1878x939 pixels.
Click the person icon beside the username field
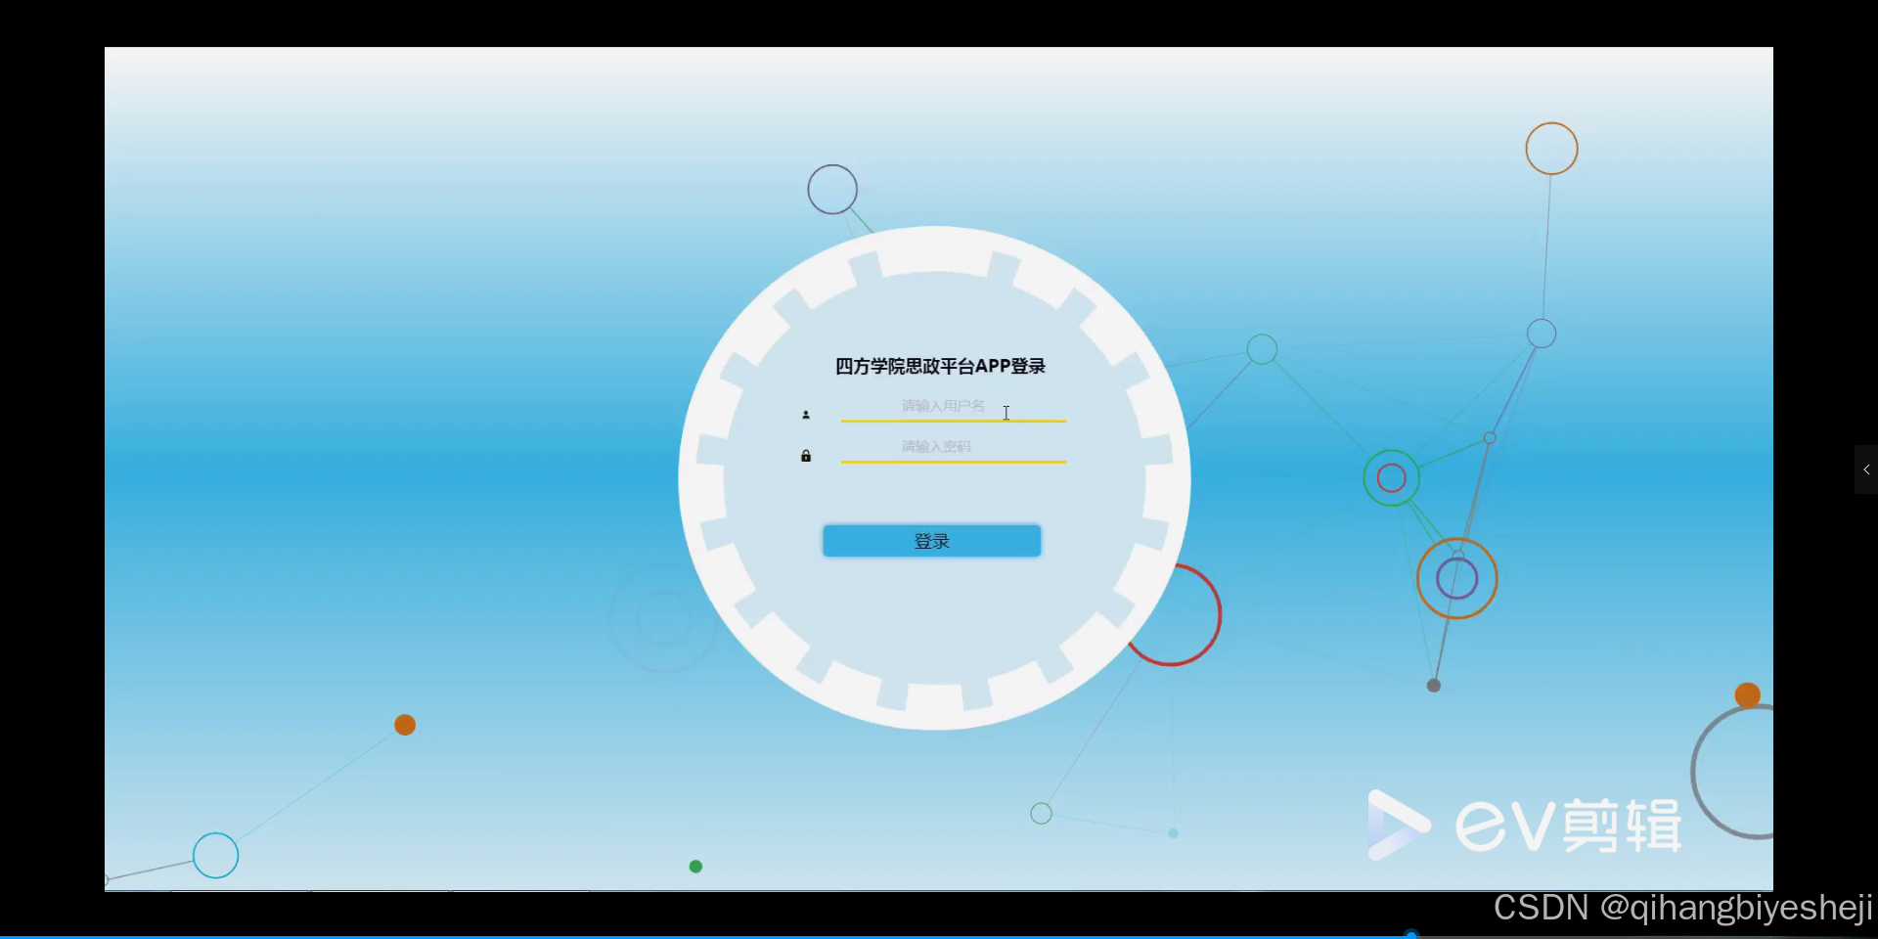tap(805, 414)
